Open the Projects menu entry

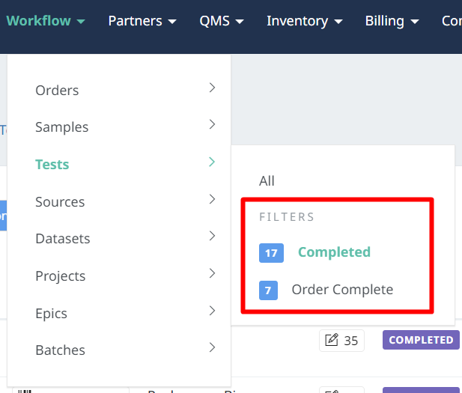pos(61,276)
